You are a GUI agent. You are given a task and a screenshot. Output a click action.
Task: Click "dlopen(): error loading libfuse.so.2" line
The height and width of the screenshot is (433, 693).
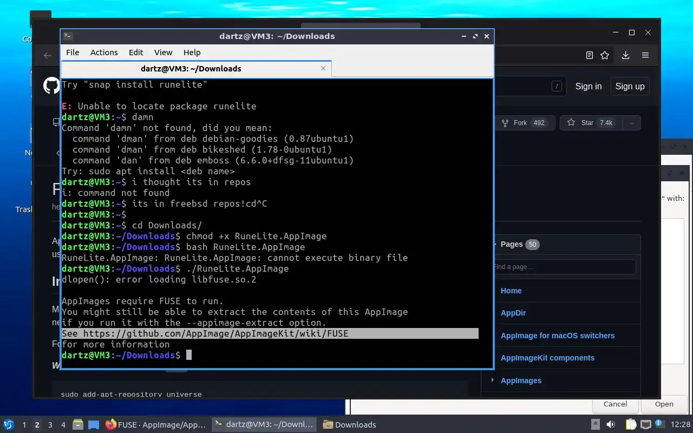[x=159, y=279]
